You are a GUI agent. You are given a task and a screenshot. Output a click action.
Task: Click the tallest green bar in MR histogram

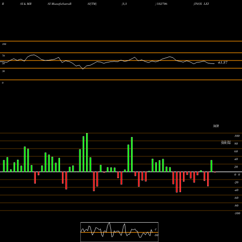[87, 152]
